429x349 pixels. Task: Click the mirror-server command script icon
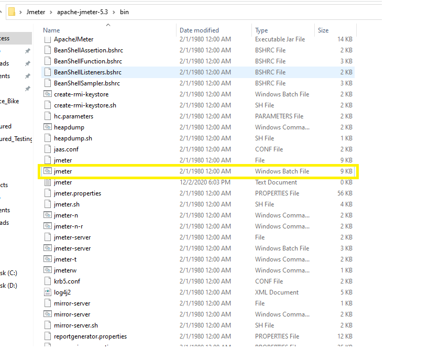pyautogui.click(x=48, y=314)
